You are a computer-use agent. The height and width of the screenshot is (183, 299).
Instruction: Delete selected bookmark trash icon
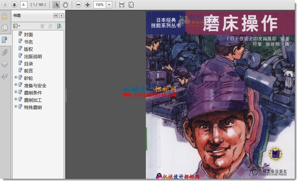(42, 26)
